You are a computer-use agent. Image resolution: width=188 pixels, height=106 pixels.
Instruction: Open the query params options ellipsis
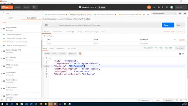point(175,40)
